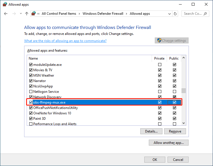Click the Private column header

click(159, 58)
